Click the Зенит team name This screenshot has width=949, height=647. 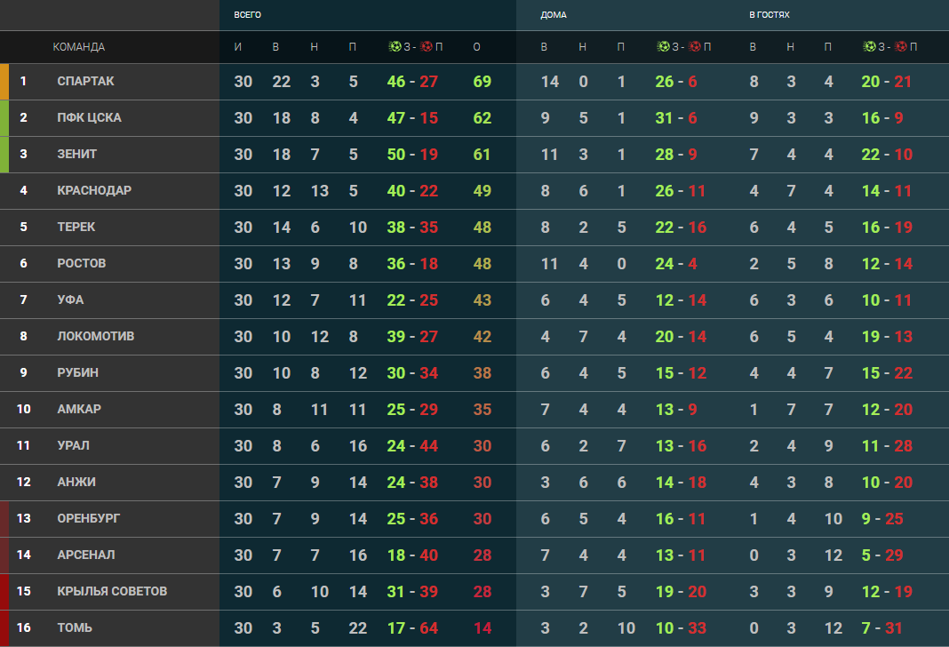pyautogui.click(x=77, y=154)
